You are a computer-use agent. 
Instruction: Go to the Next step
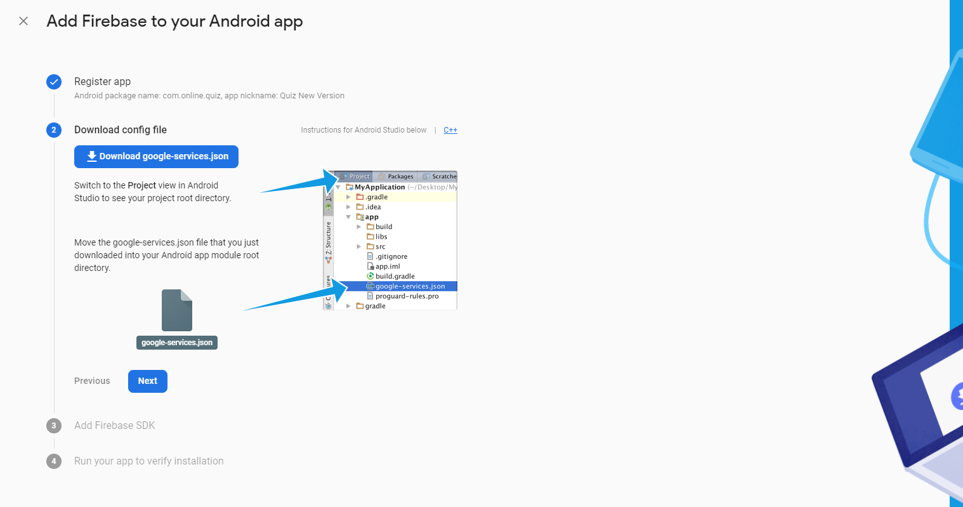147,381
